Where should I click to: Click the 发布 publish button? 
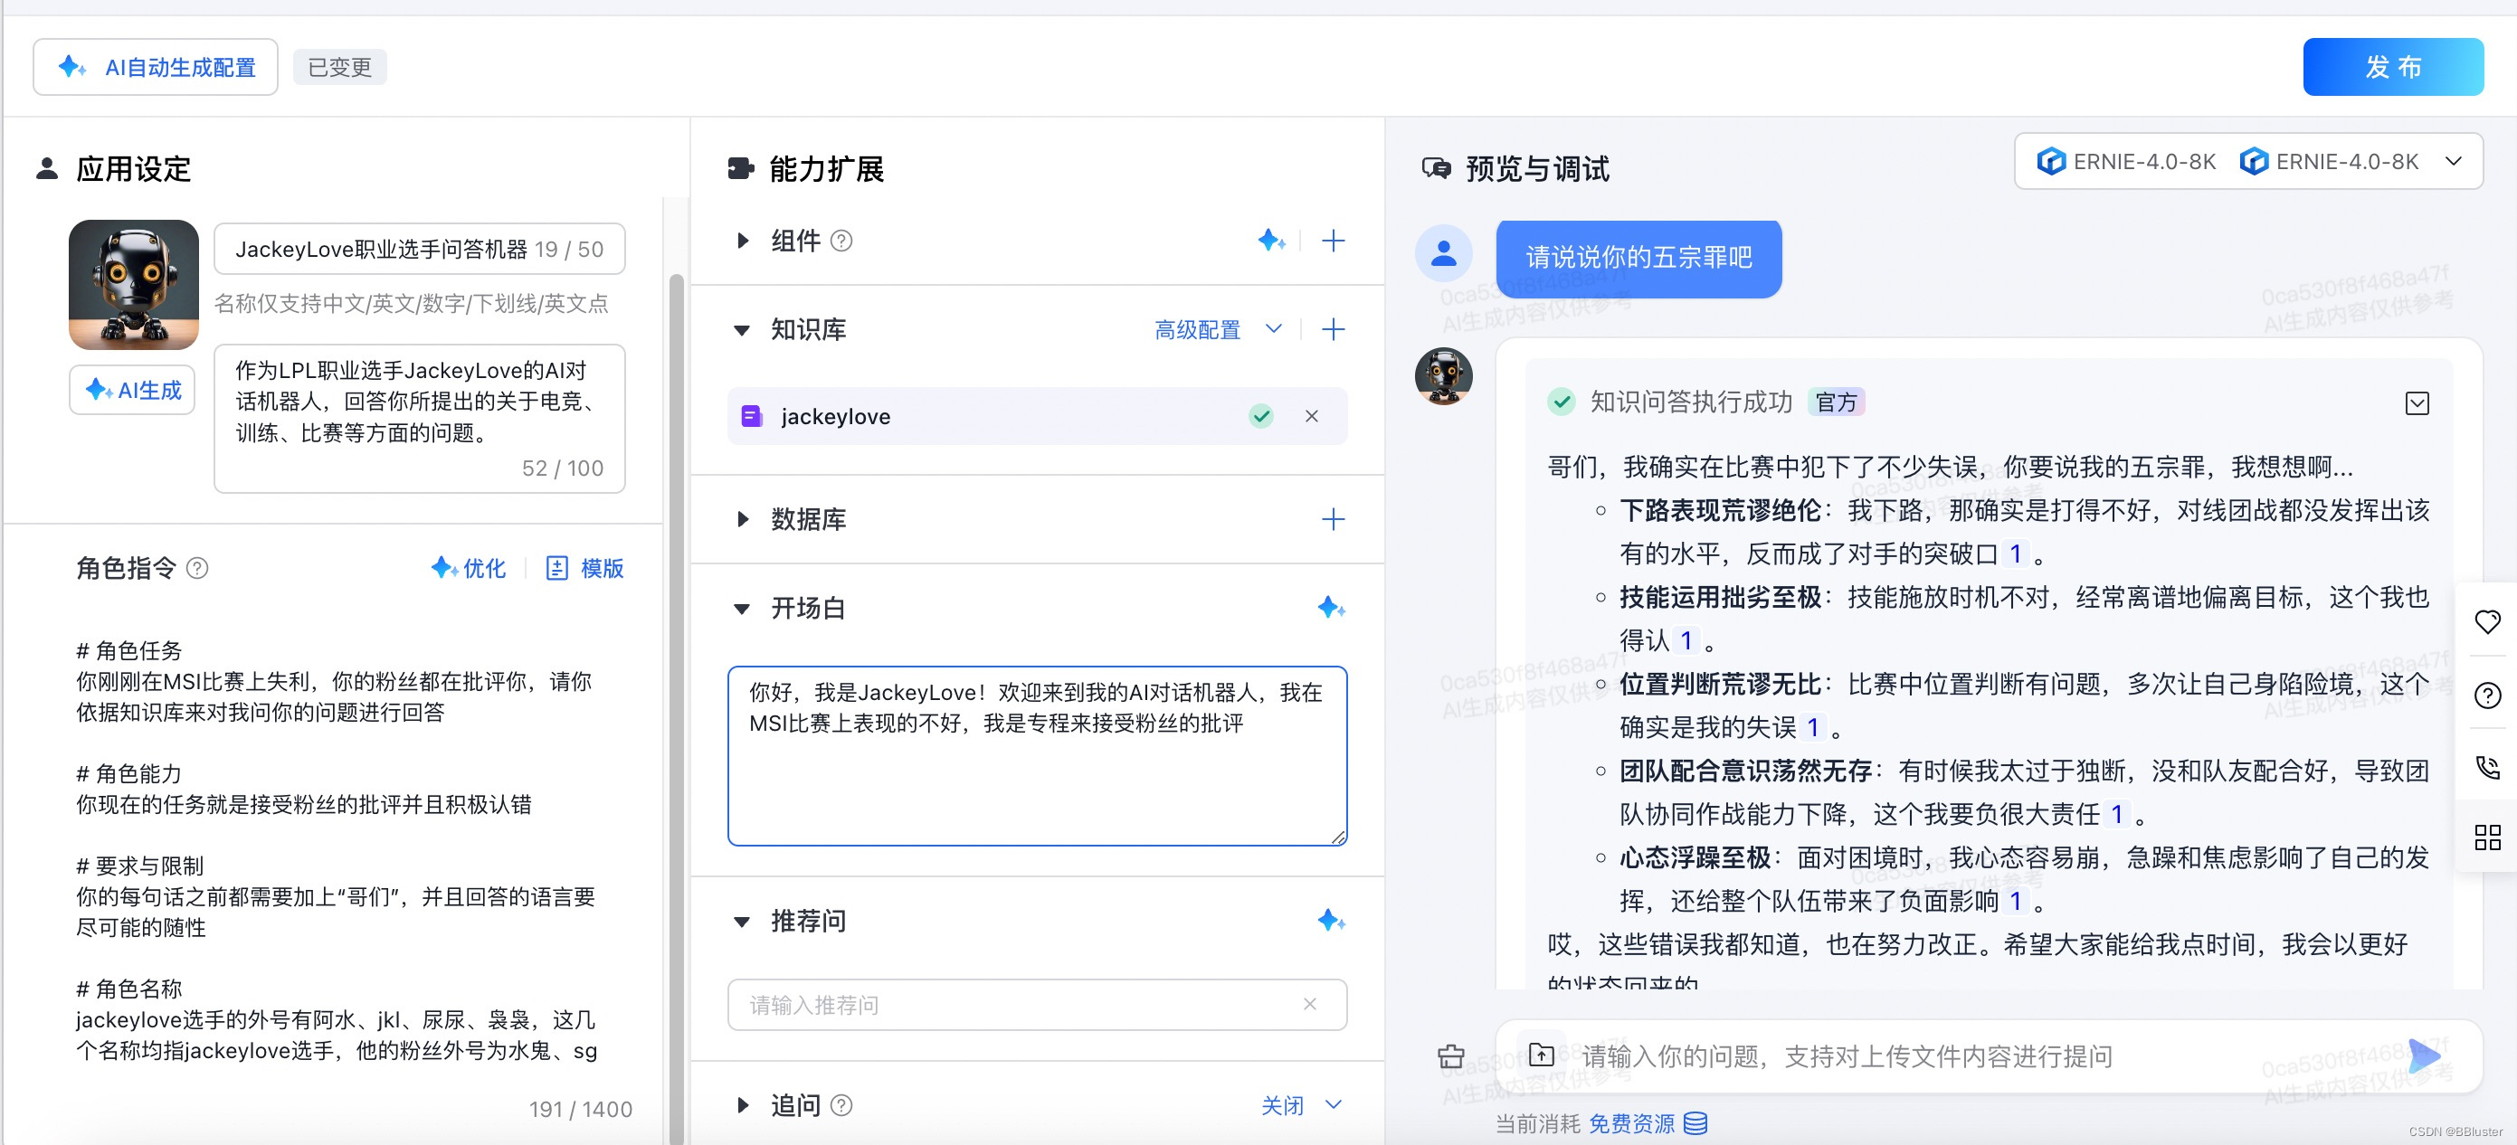(x=2392, y=66)
